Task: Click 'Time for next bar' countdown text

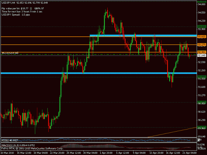Action: pos(22,12)
